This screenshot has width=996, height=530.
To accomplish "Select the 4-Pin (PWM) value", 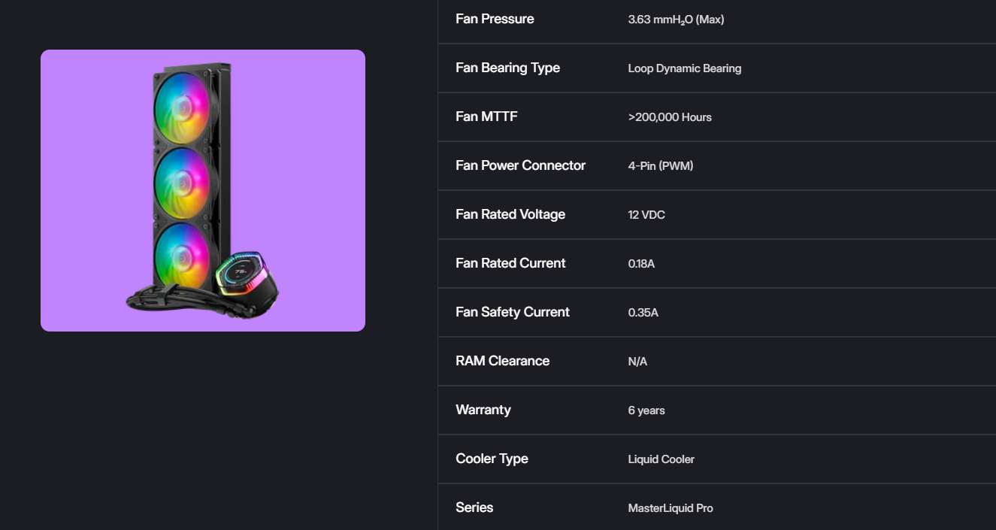I will (x=660, y=166).
